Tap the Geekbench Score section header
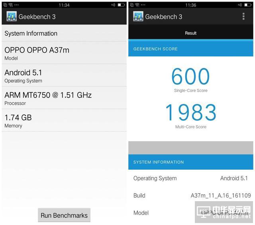 (190, 49)
